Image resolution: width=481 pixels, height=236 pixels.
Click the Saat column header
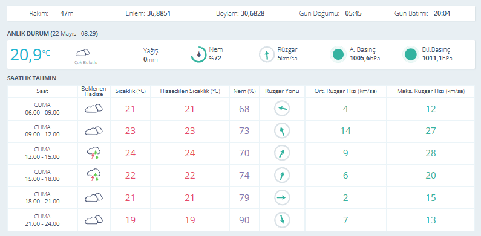coord(42,91)
